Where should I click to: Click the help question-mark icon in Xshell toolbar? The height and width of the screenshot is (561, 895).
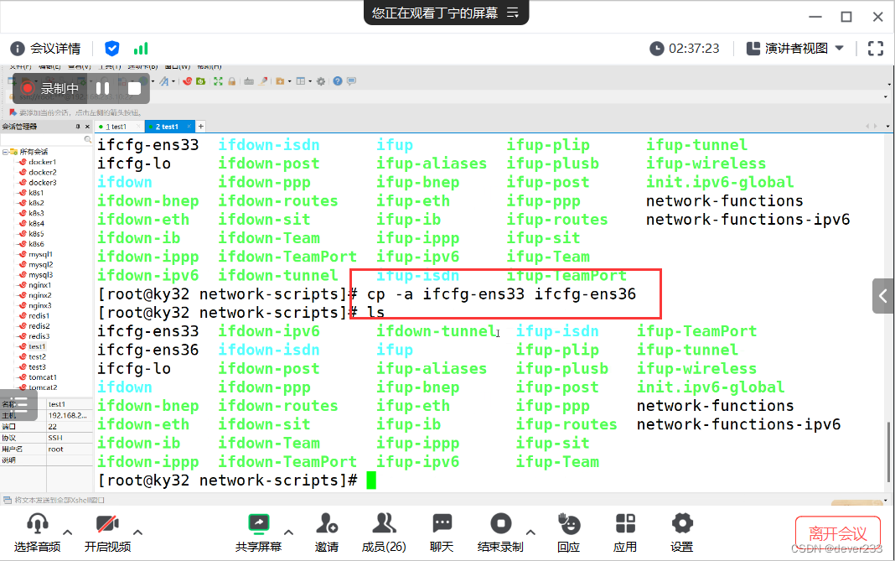coord(336,81)
